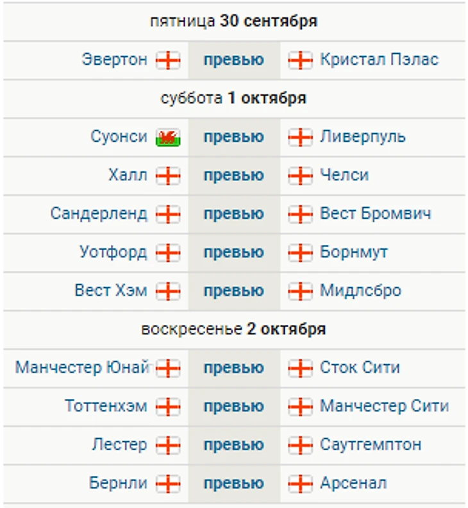Click the flag icon beside Лестер
This screenshot has width=468, height=508.
coord(168,445)
